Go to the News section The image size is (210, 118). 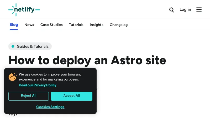[x=29, y=25]
